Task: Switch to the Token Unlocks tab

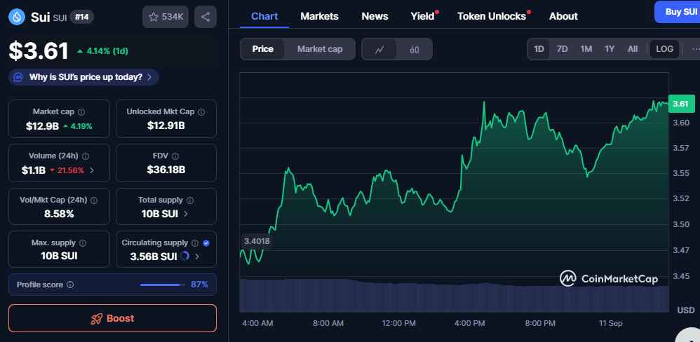Action: 491,16
